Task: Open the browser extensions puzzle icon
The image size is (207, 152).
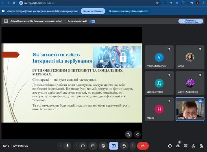Action: pyautogui.click(x=183, y=3)
